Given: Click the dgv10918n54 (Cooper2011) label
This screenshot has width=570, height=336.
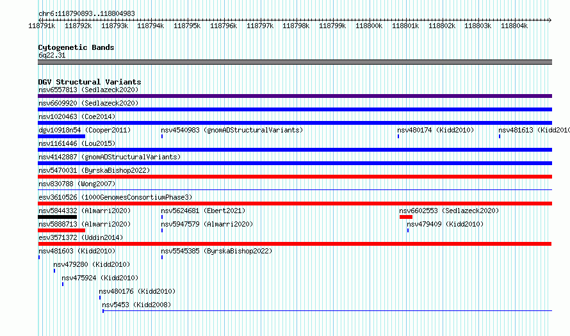Looking at the screenshot, I should click(85, 130).
